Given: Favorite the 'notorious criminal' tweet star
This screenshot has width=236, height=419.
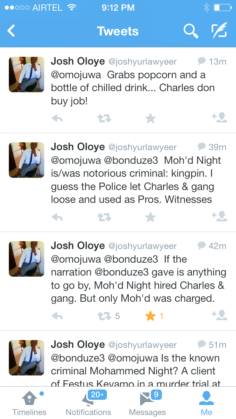Looking at the screenshot, I should [x=150, y=217].
